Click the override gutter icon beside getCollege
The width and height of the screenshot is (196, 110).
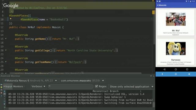6,50
